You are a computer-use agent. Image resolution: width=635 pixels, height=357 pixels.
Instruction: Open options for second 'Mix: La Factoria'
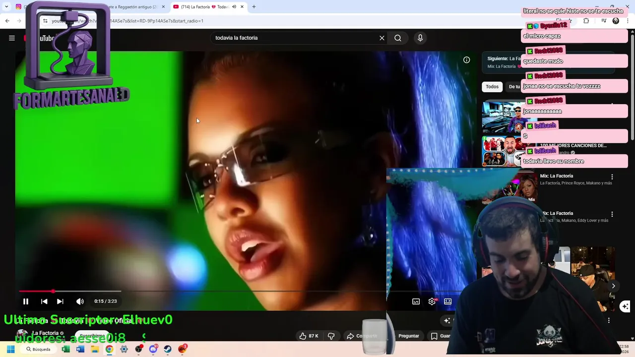point(612,214)
